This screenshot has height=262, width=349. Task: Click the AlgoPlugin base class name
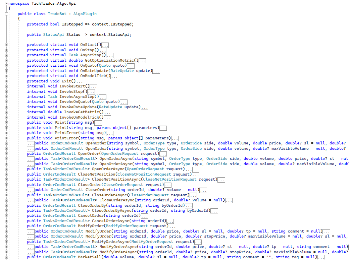coord(85,14)
